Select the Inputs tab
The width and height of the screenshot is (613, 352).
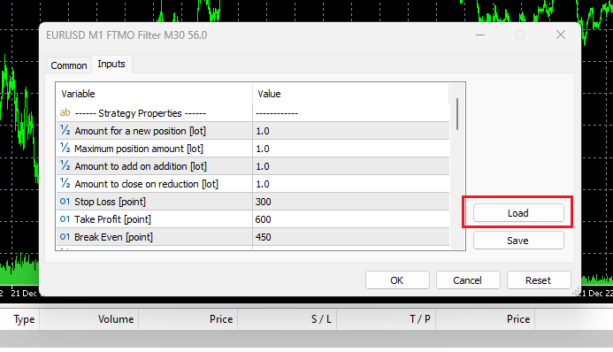click(x=111, y=64)
